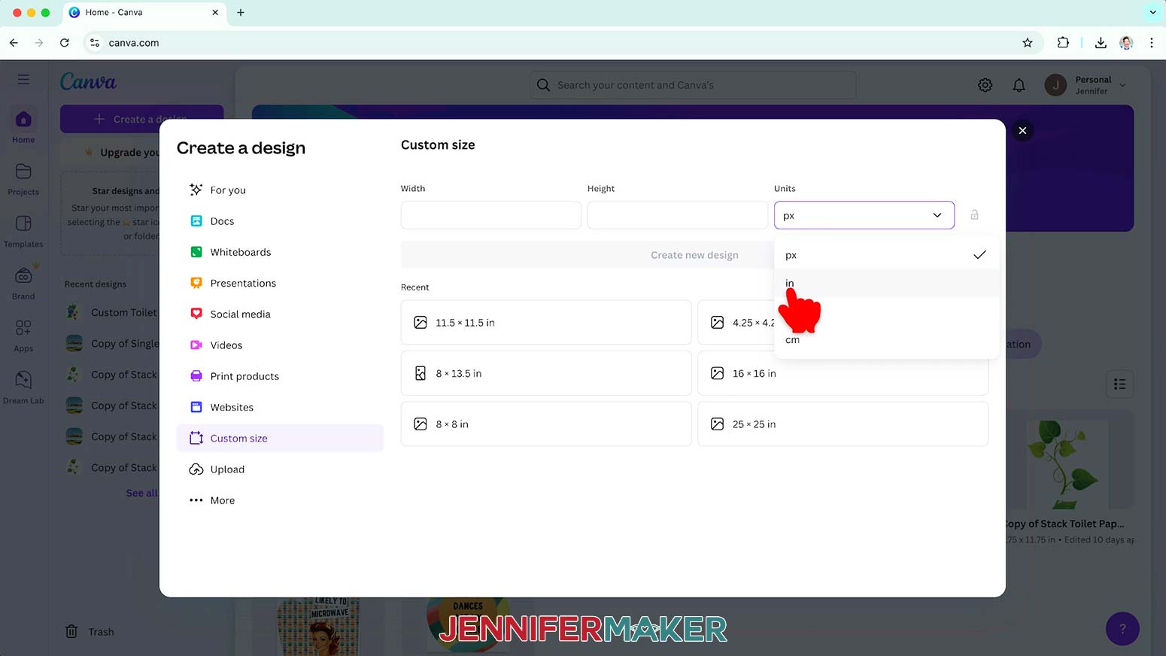This screenshot has width=1166, height=656.
Task: Open the Units dropdown showing px
Action: pos(864,215)
